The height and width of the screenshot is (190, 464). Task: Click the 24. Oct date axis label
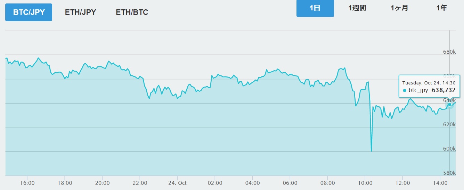coord(177,182)
